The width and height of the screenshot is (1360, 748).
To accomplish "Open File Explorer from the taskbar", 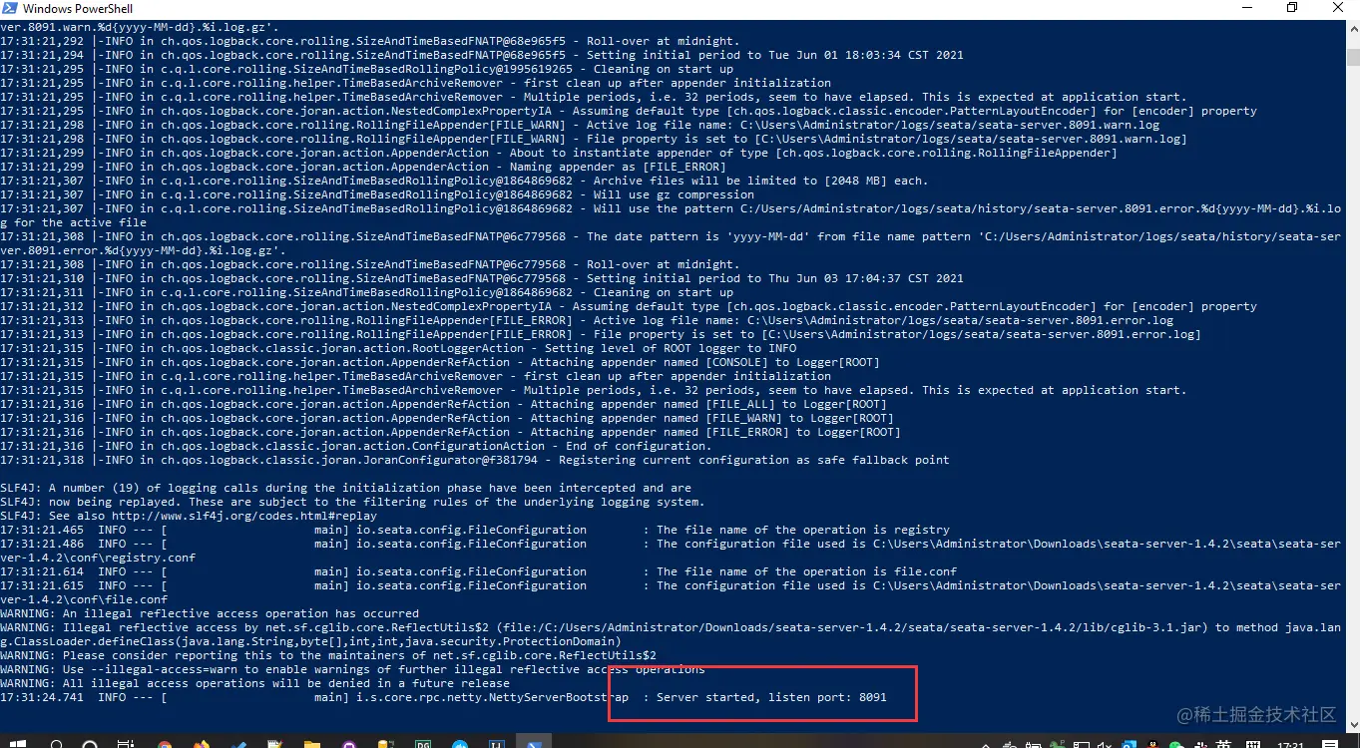I will pos(311,743).
